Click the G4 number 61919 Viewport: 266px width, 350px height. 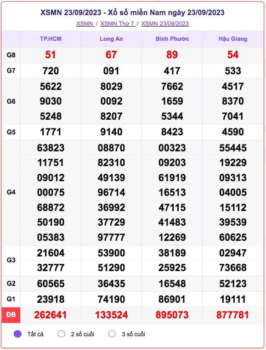point(172,178)
